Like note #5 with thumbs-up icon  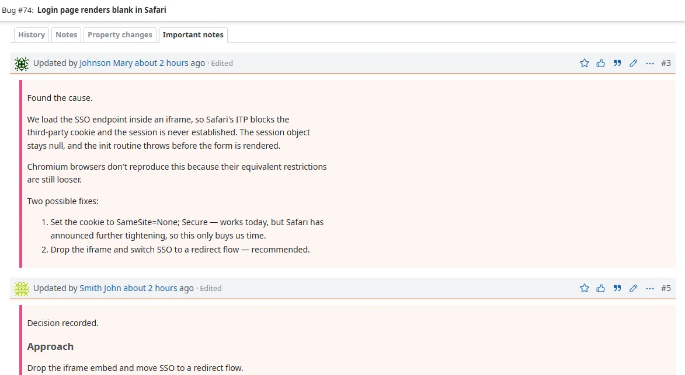pyautogui.click(x=601, y=288)
